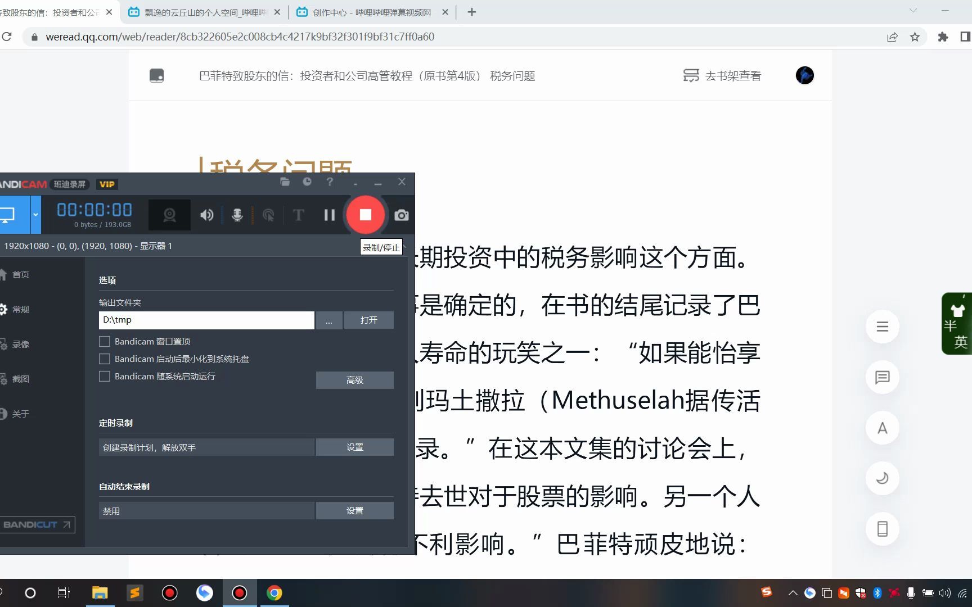Pause the Bandicam recording
The height and width of the screenshot is (607, 972).
(330, 215)
